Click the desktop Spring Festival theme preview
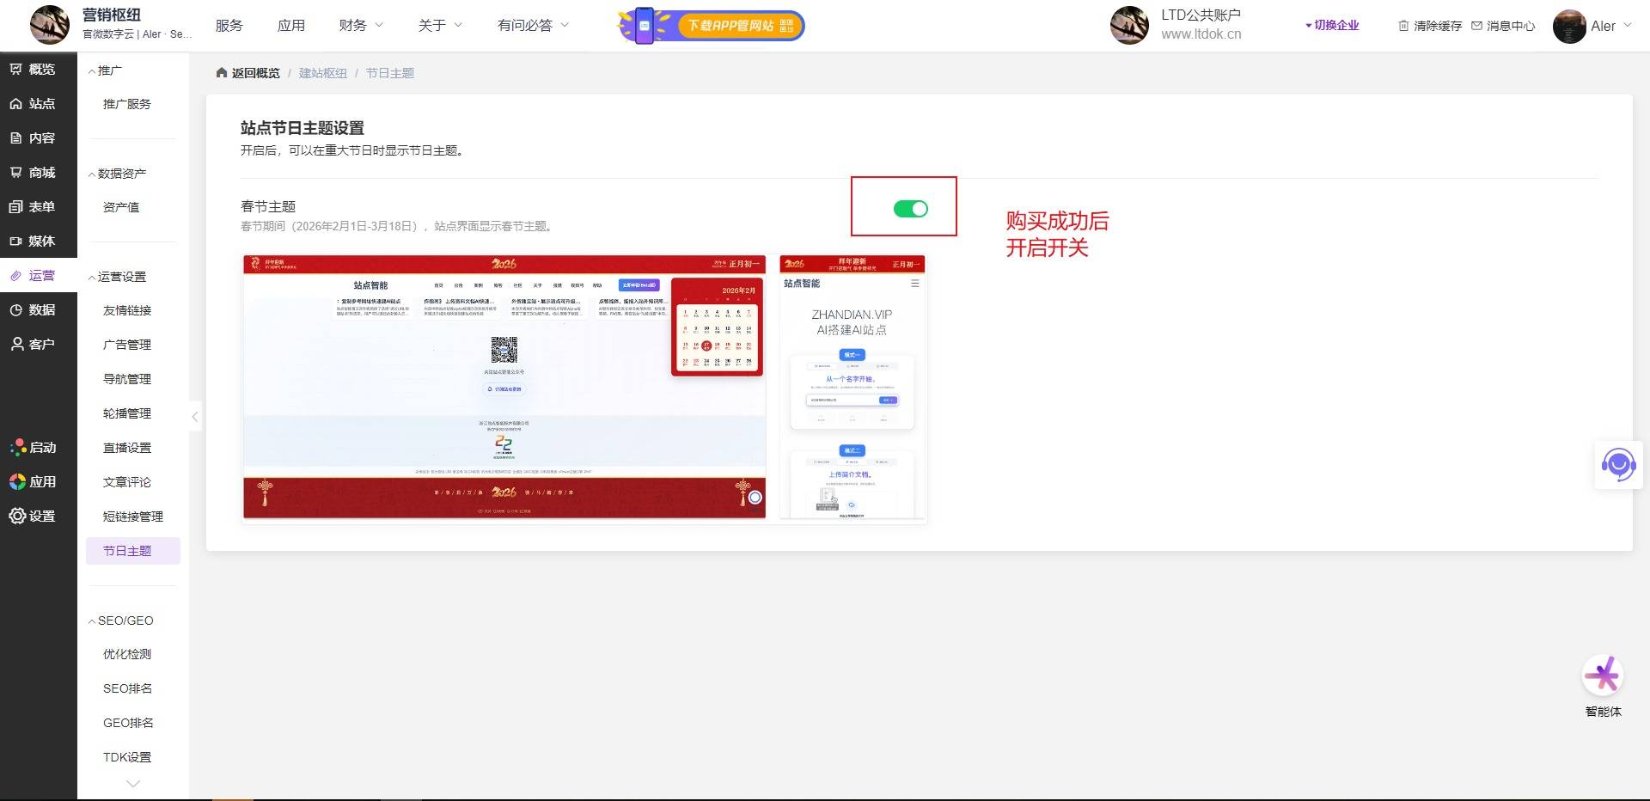Viewport: 1650px width, 801px height. (504, 387)
